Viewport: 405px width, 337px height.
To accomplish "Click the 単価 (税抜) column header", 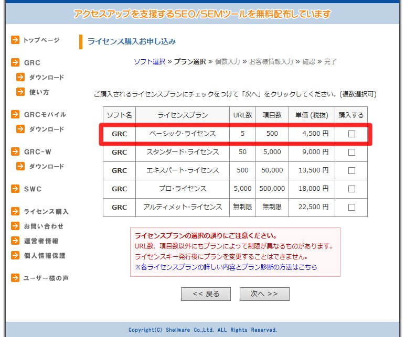I will (312, 115).
